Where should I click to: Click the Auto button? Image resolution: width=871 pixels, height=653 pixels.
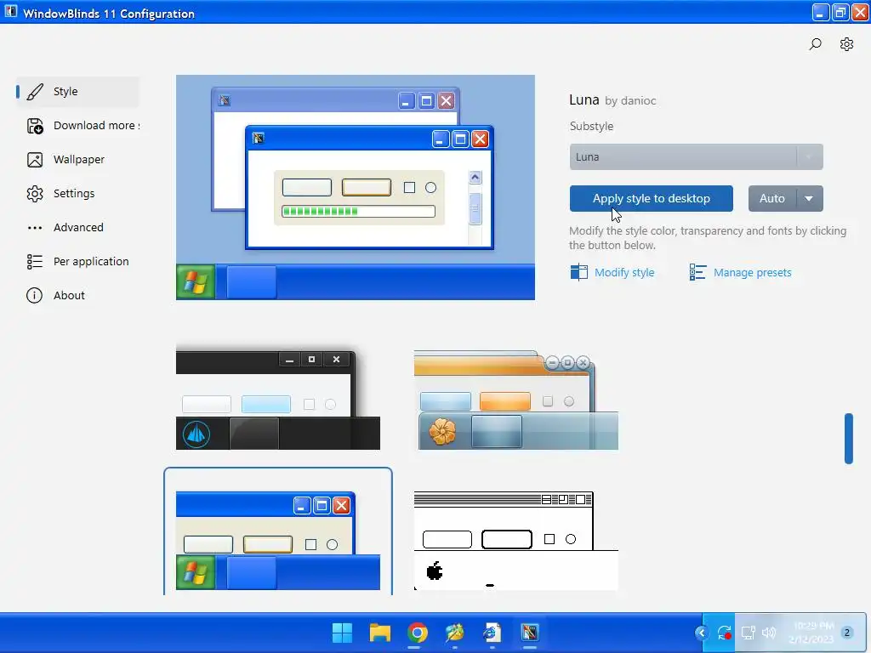(x=772, y=199)
